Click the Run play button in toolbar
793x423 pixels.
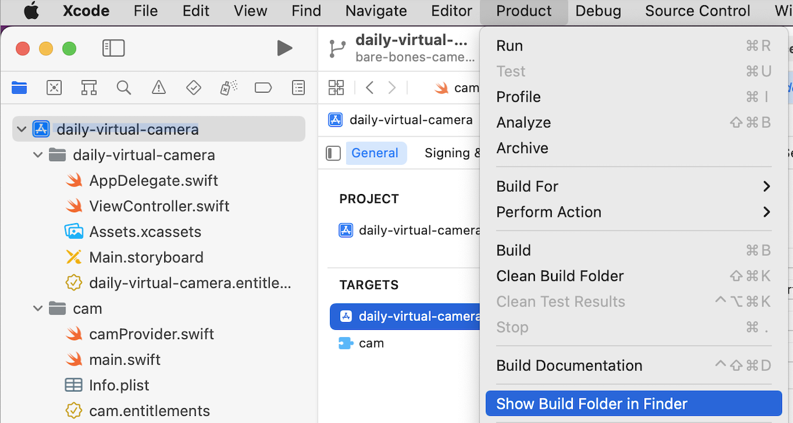click(x=284, y=48)
